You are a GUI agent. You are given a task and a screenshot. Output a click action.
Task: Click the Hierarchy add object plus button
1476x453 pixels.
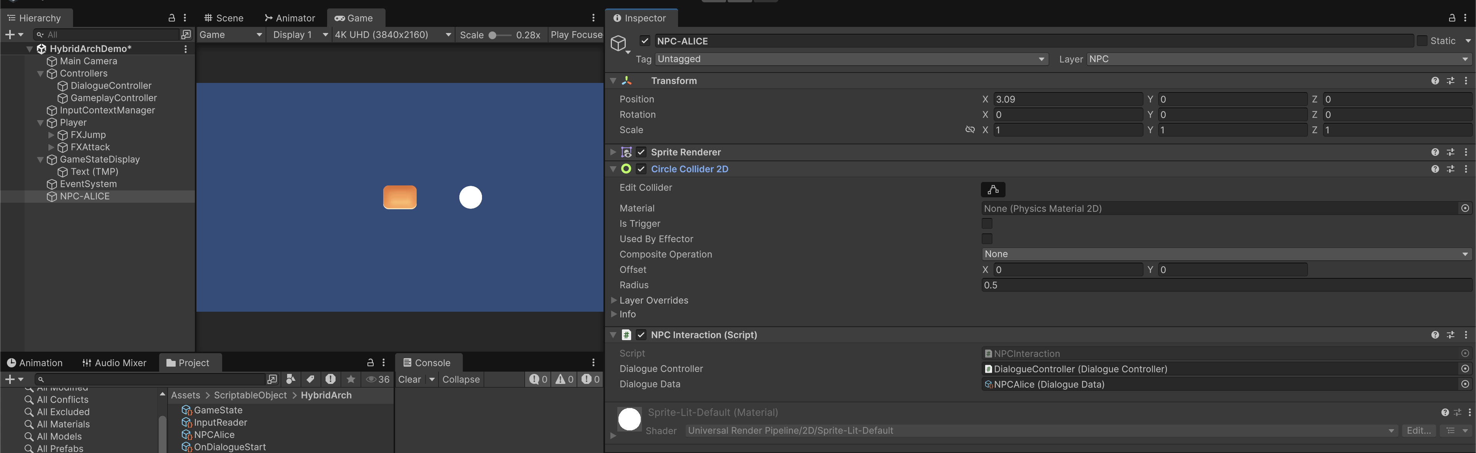(x=10, y=35)
